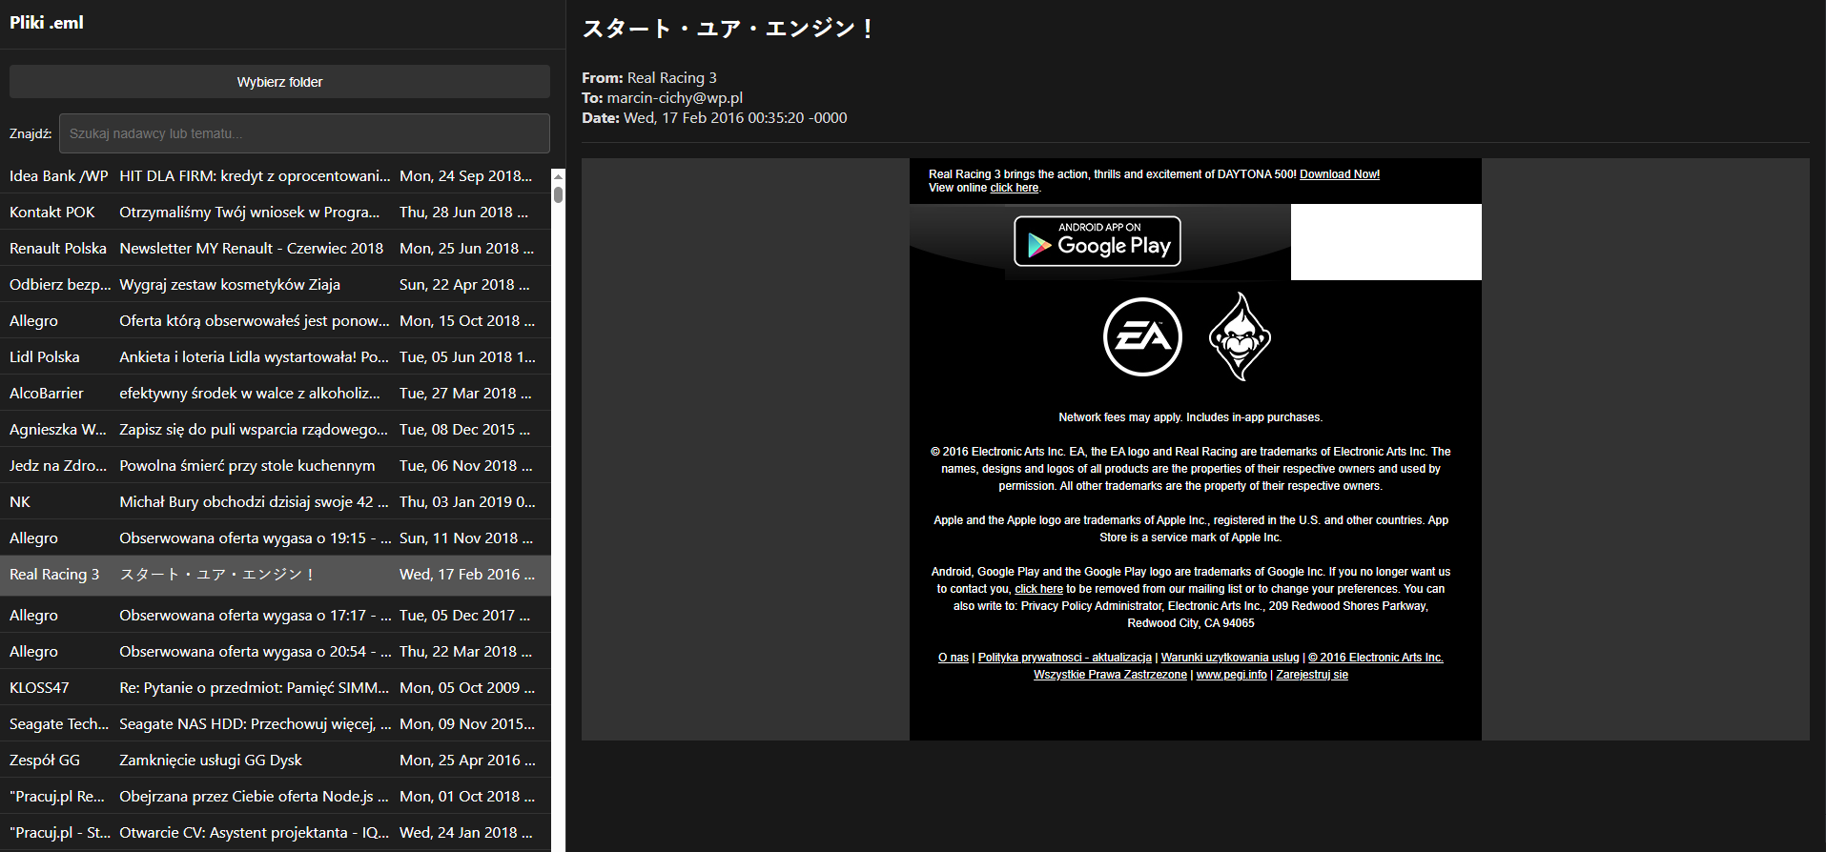
Task: Open the Kontakt POK email
Action: point(276,212)
